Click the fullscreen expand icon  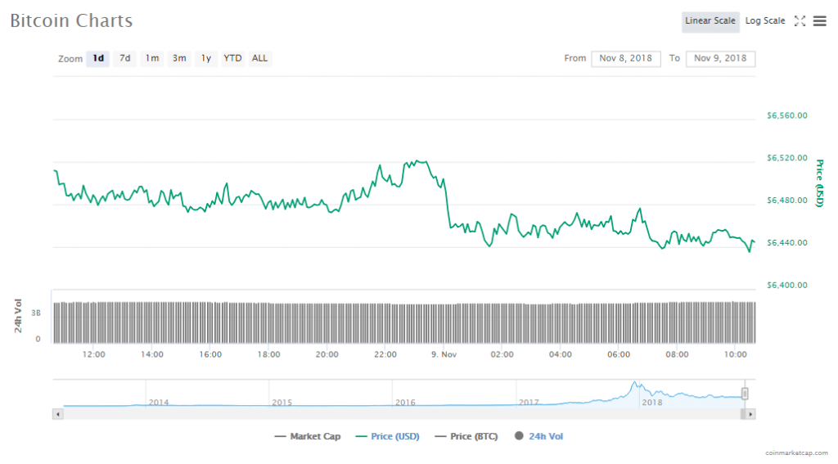(x=800, y=21)
